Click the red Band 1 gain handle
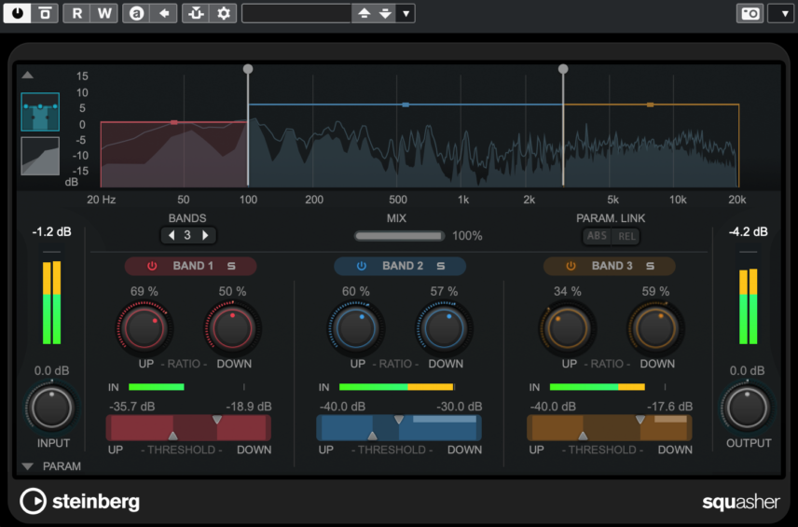 (x=174, y=122)
